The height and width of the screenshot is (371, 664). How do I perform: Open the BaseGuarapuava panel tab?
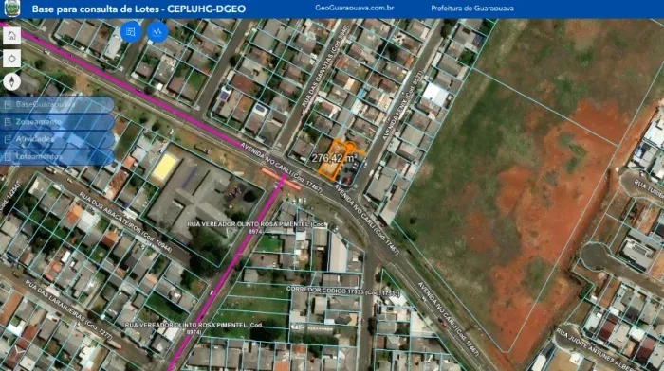click(57, 104)
